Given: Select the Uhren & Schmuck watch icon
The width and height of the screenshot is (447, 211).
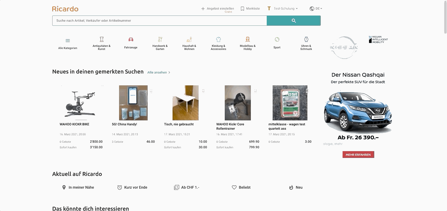Looking at the screenshot, I should point(306,39).
